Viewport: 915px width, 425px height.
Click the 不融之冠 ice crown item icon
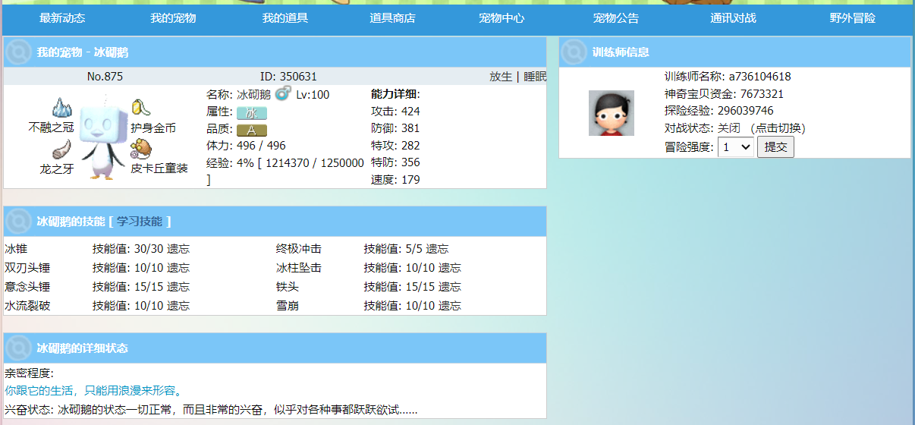click(61, 108)
